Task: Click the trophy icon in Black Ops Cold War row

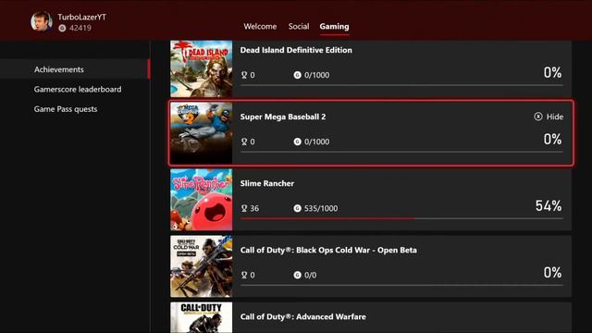Action: pyautogui.click(x=244, y=275)
